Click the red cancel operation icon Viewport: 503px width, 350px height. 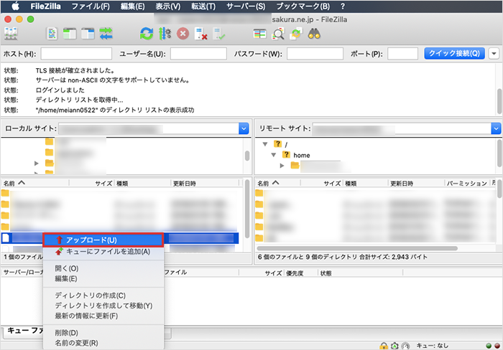point(183,33)
